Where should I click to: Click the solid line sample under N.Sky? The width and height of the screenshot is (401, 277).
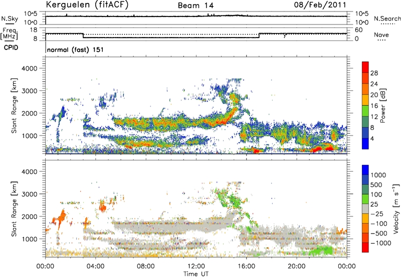tap(10, 23)
